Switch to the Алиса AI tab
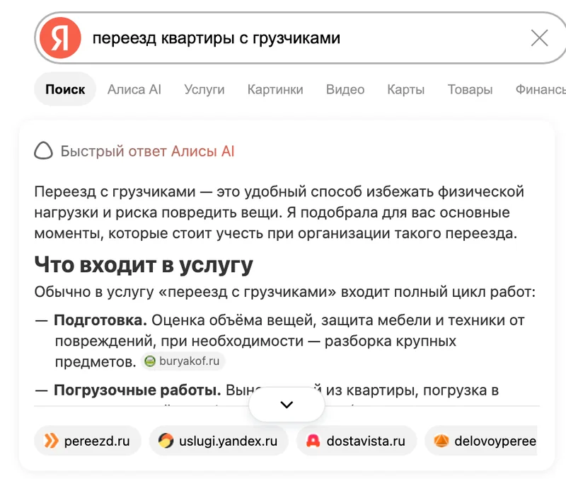566x479 pixels. point(134,89)
